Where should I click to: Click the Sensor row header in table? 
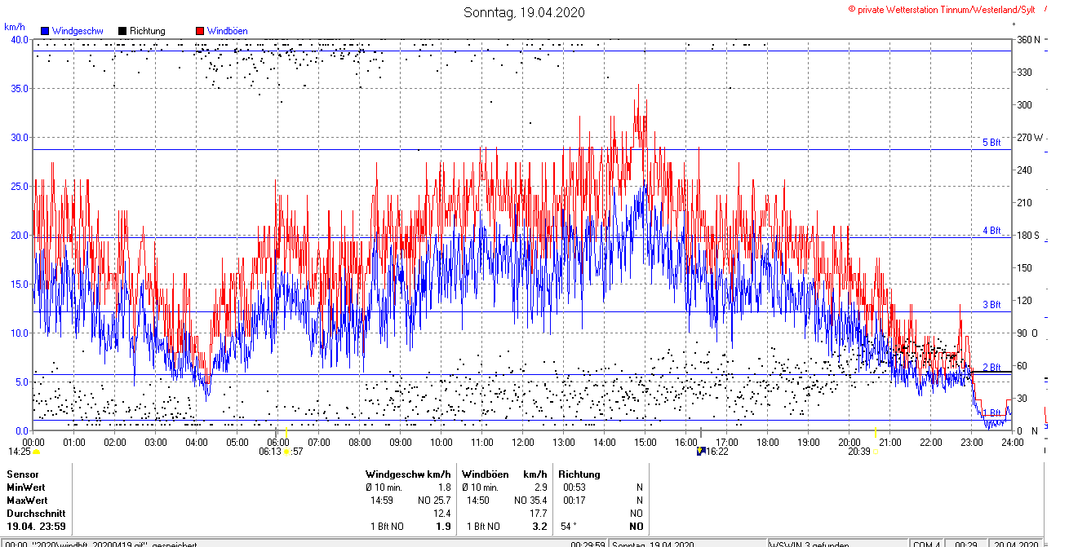point(22,474)
